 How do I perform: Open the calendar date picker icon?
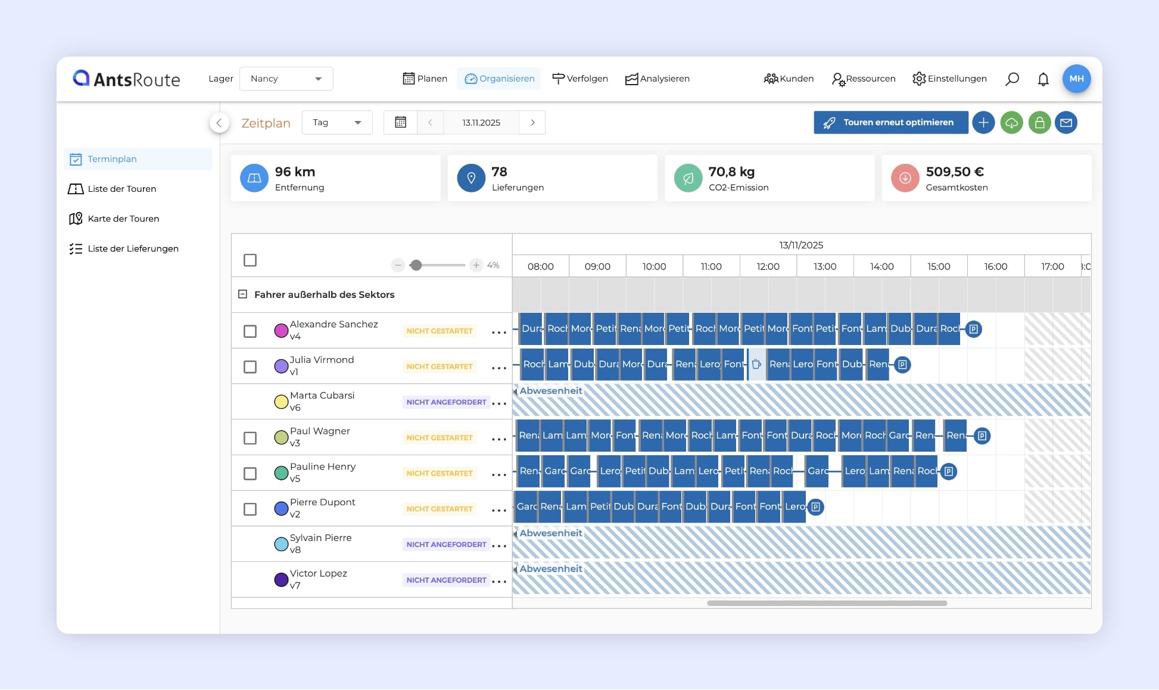[x=401, y=123]
